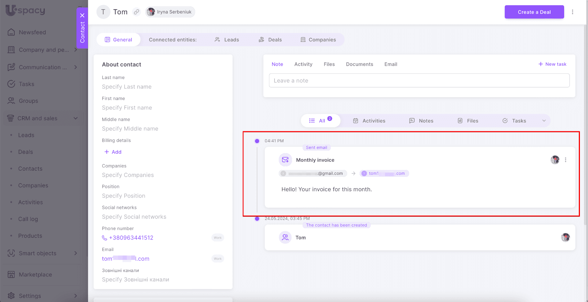588x302 pixels.
Task: Switch to the Deals connected entities tab
Action: pyautogui.click(x=270, y=40)
